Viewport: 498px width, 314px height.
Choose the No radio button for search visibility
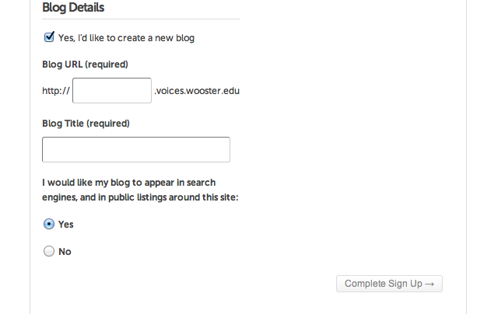(49, 251)
